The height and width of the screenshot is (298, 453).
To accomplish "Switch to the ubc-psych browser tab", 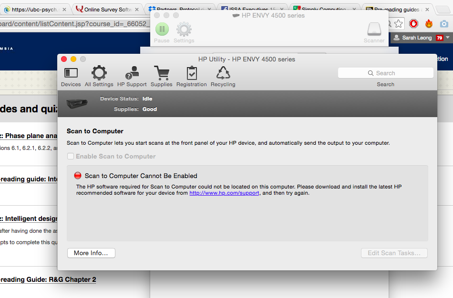I will point(35,10).
